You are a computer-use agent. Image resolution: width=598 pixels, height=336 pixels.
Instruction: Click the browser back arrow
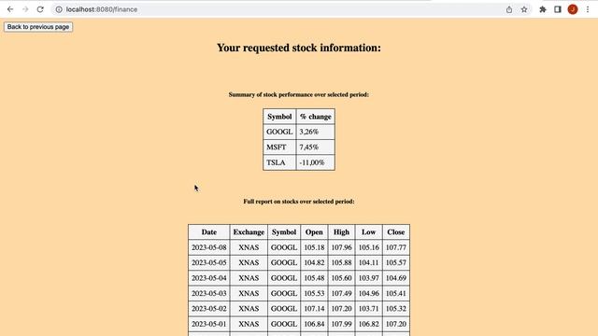coord(10,9)
